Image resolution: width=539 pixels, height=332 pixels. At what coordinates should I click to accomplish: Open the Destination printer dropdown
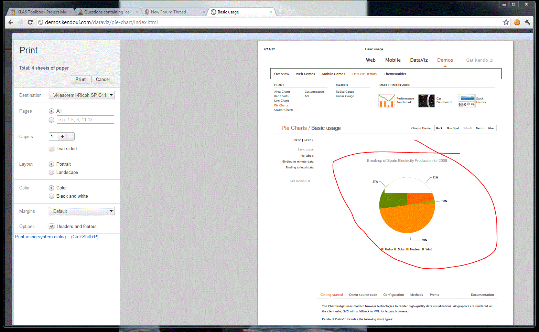[82, 95]
